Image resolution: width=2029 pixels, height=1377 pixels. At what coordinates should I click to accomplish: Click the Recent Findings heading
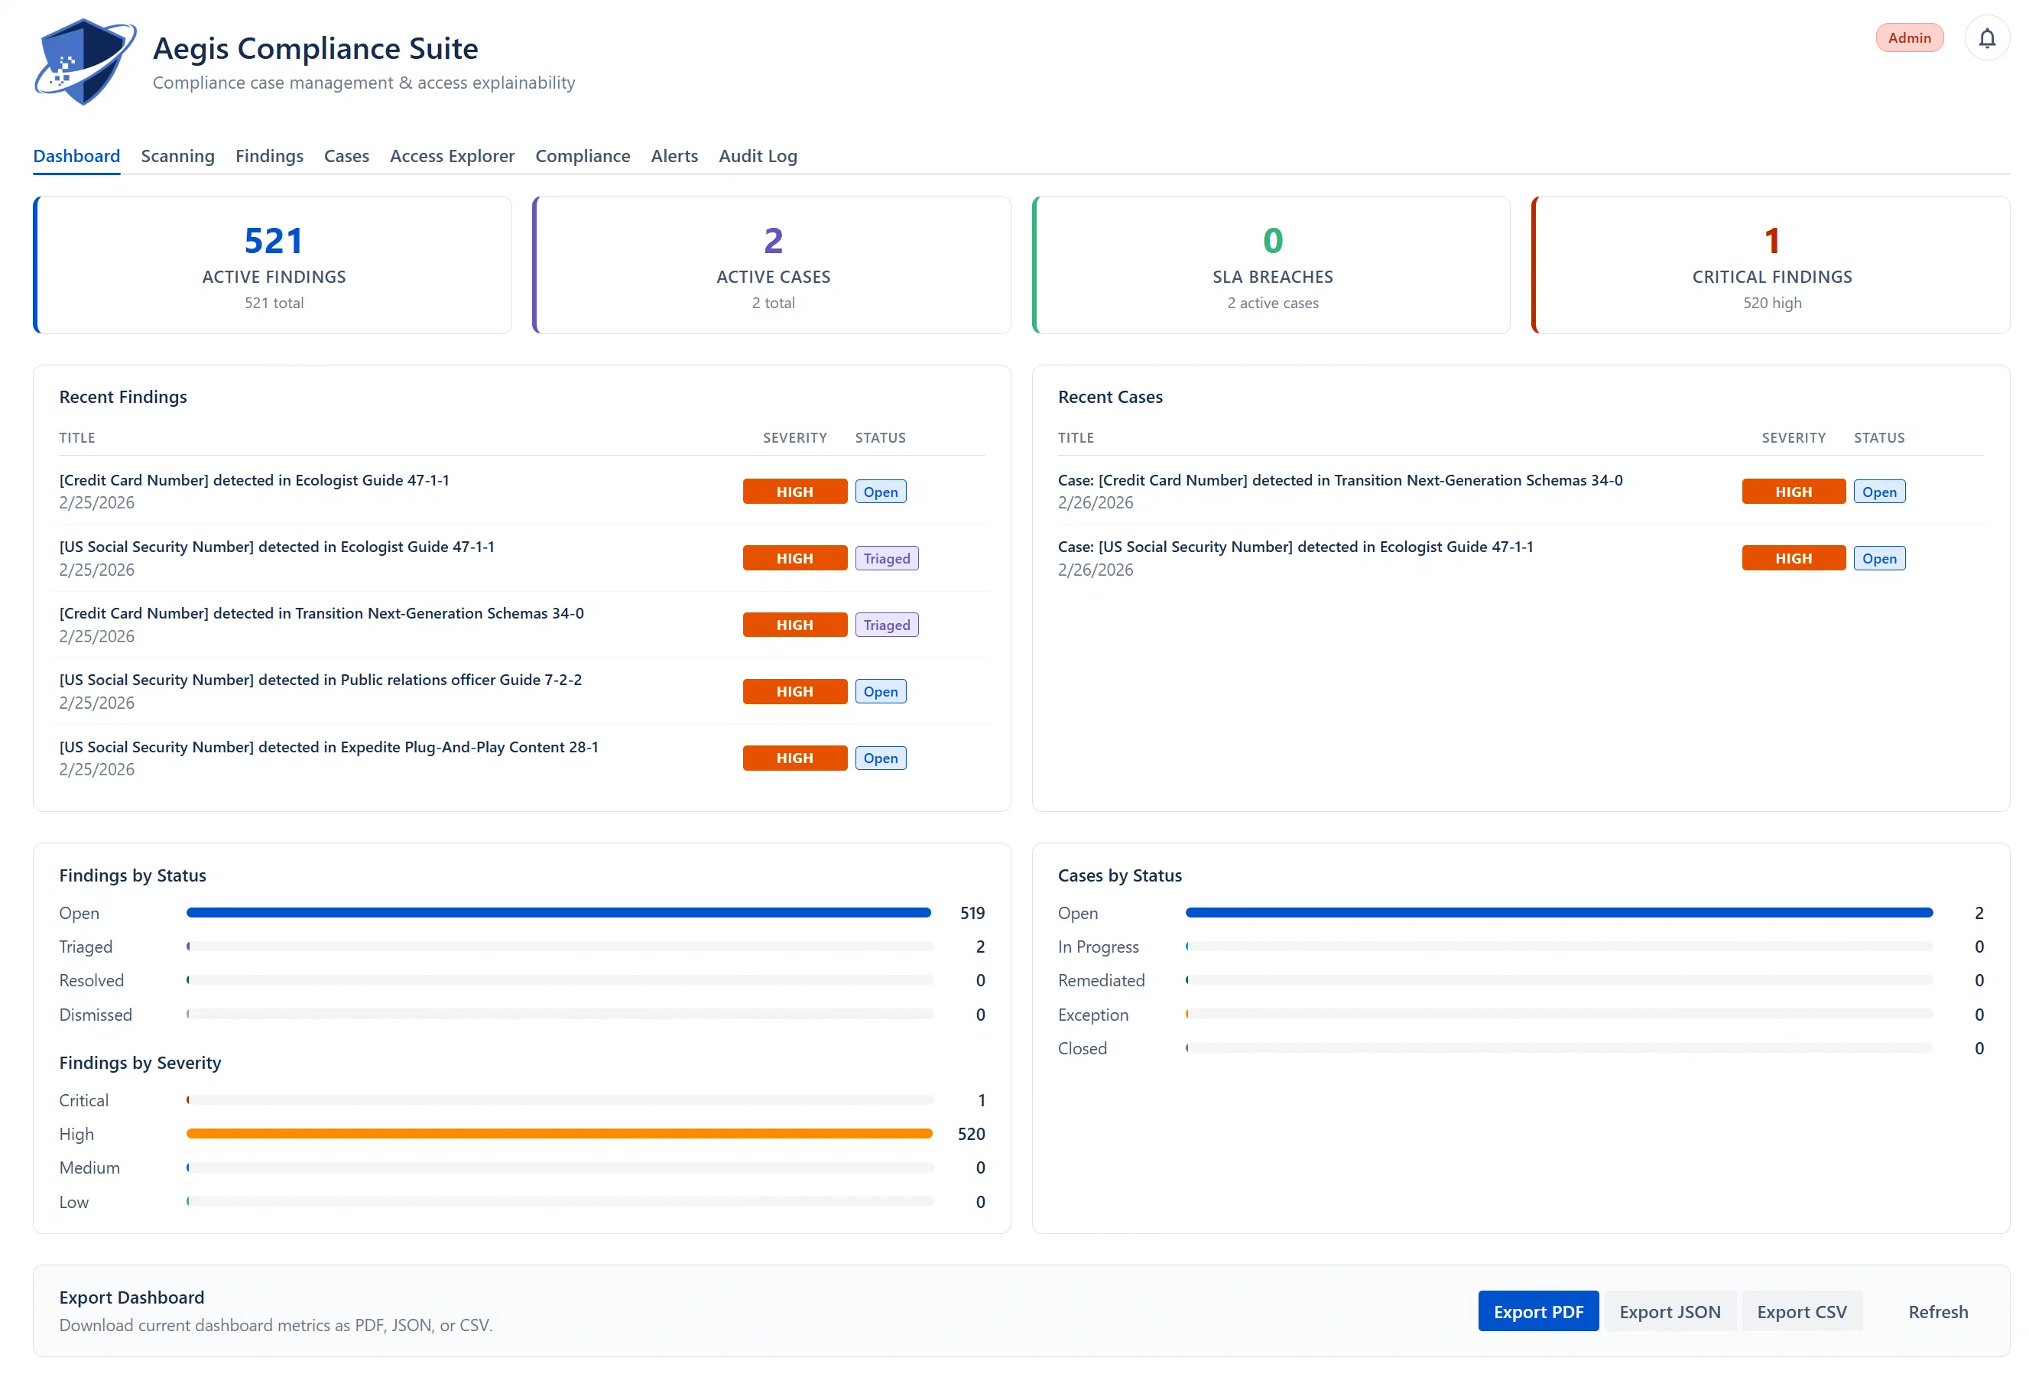tap(123, 396)
